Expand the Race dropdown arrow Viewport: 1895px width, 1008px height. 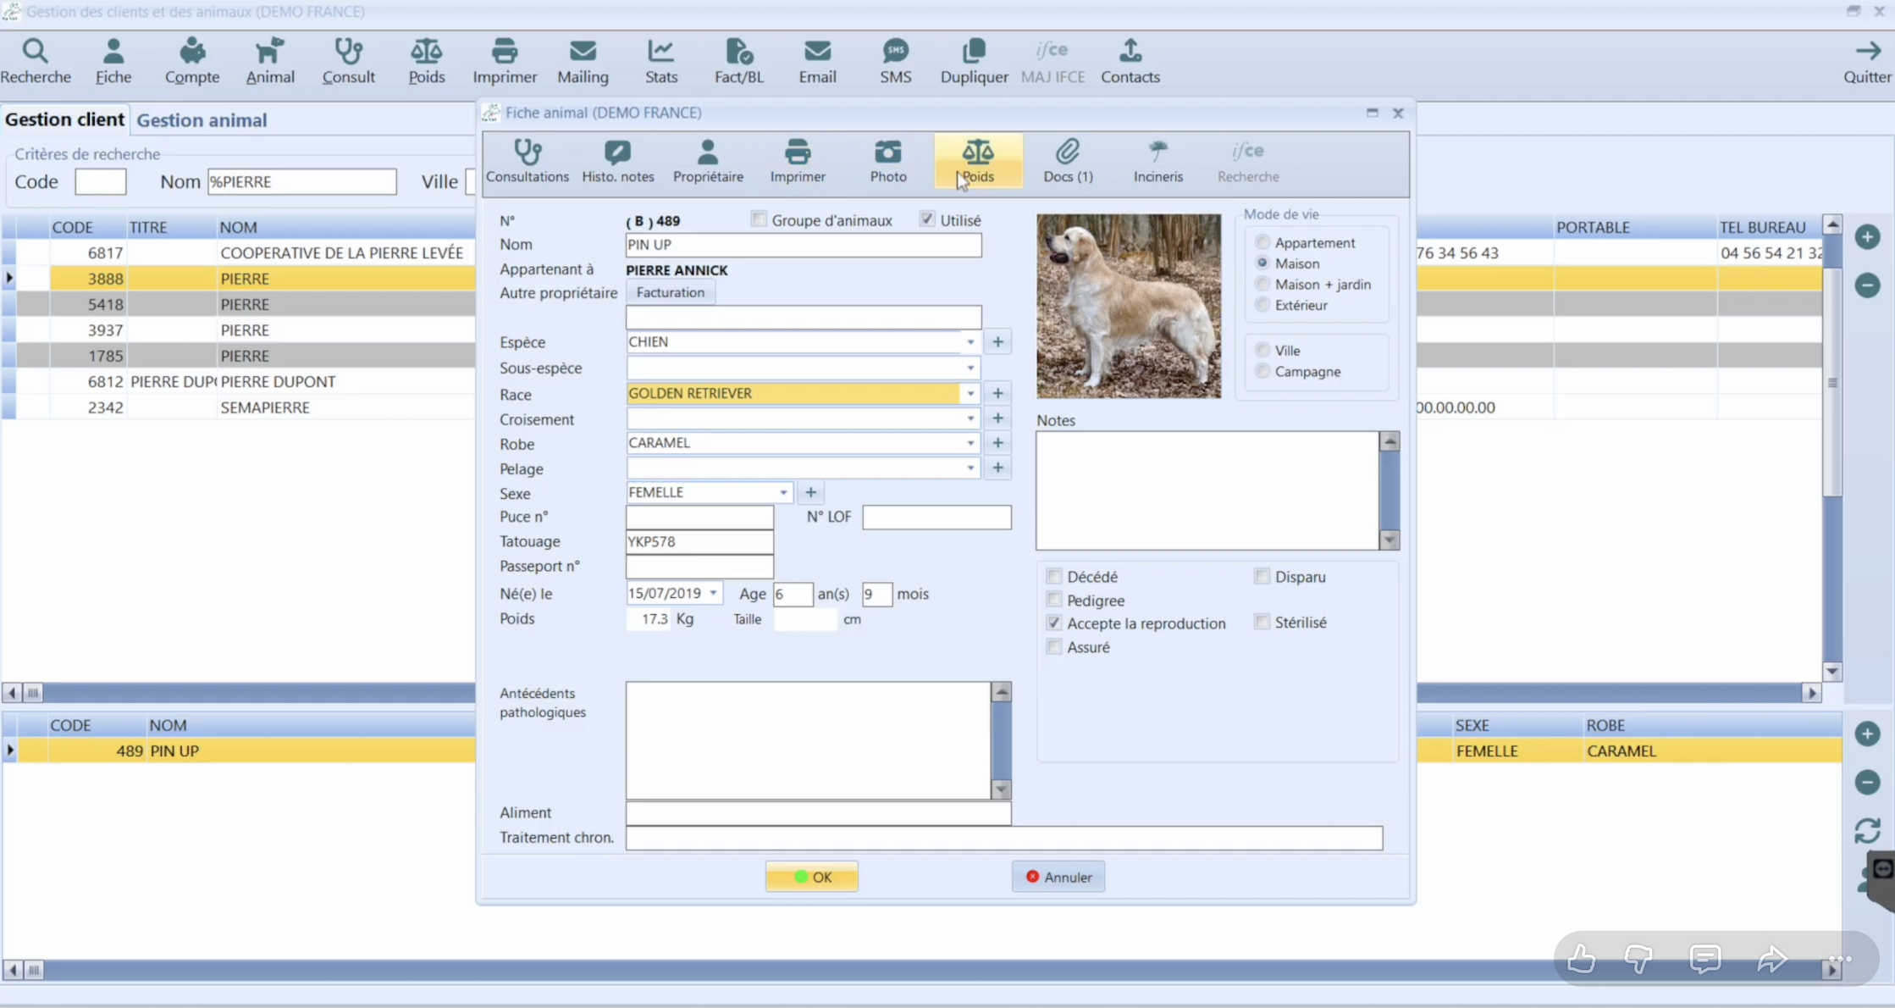[970, 393]
